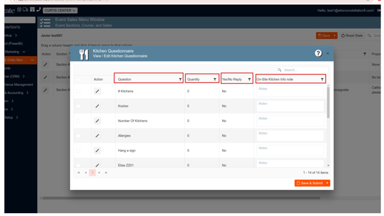Click the questionnaire vertical scrollbar thumb

coord(328,102)
